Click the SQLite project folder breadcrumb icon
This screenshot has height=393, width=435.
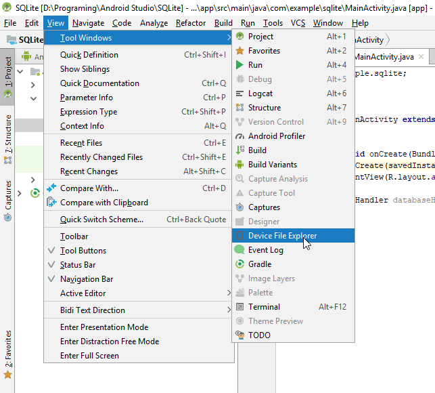[12, 40]
